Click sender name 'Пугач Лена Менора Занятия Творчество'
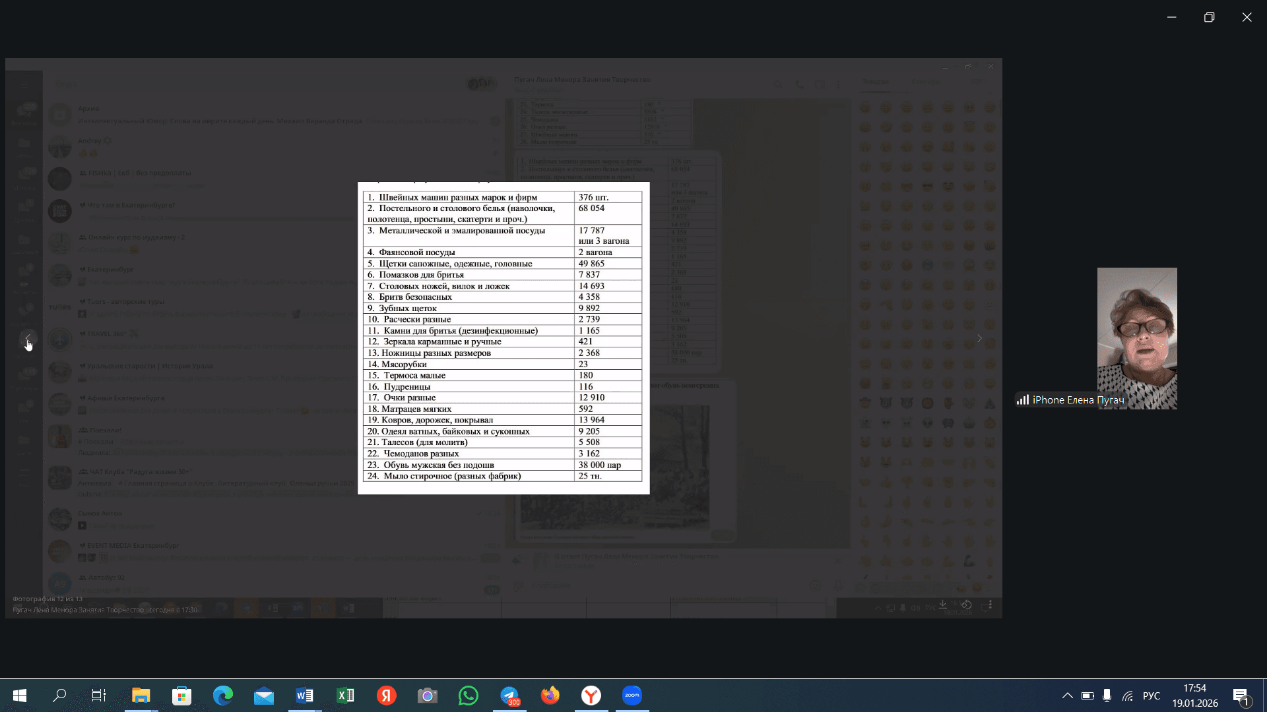Image resolution: width=1267 pixels, height=712 pixels. click(x=78, y=610)
